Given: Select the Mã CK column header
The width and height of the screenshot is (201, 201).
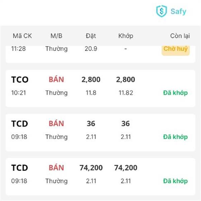Looking at the screenshot, I should pos(22,36).
